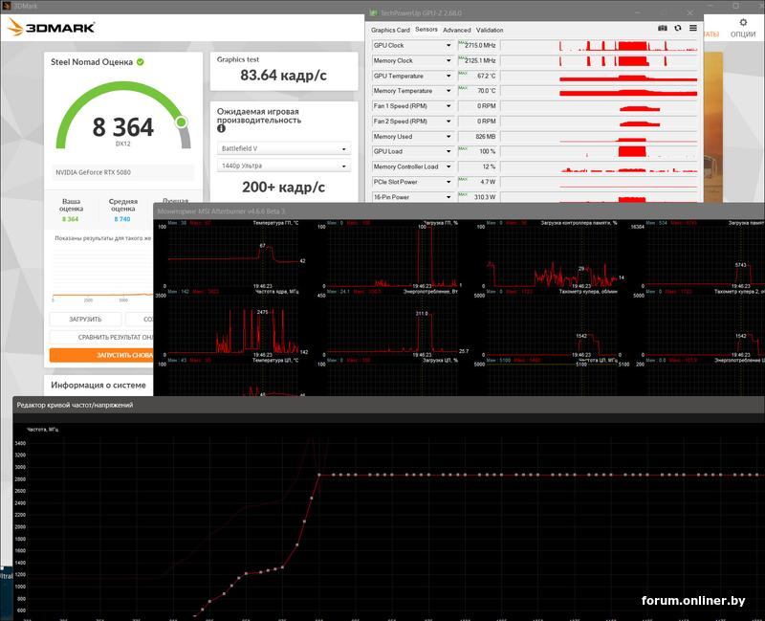Expand the GPU Clock sensor dropdown
This screenshot has width=765, height=621.
[448, 45]
